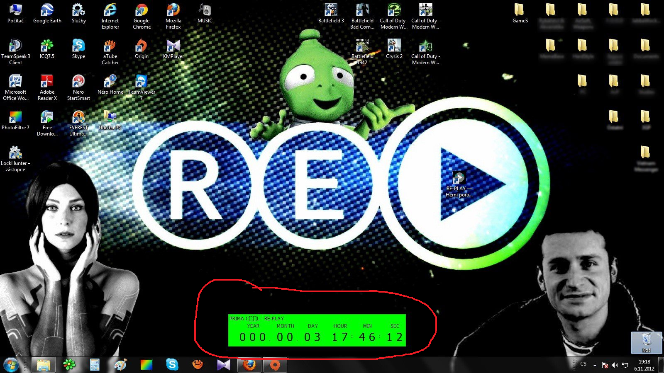Switch to the Origin taskbar button
Image resolution: width=664 pixels, height=373 pixels.
[x=275, y=365]
